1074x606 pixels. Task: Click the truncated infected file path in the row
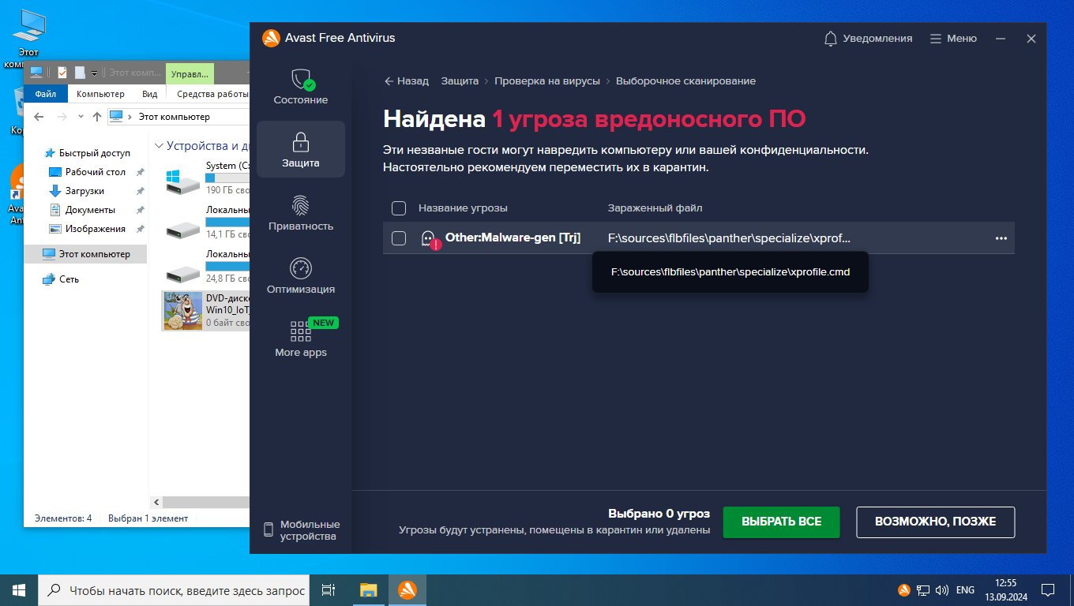[729, 238]
